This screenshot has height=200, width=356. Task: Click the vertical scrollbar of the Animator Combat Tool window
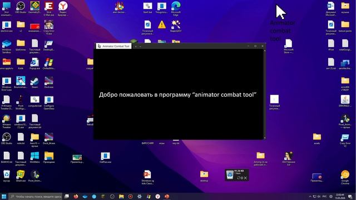(265, 94)
